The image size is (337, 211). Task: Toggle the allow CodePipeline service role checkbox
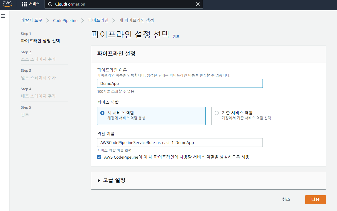[x=99, y=157]
